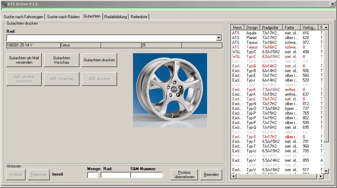Select the Gutachten tab
This screenshot has width=337, height=188.
point(92,16)
